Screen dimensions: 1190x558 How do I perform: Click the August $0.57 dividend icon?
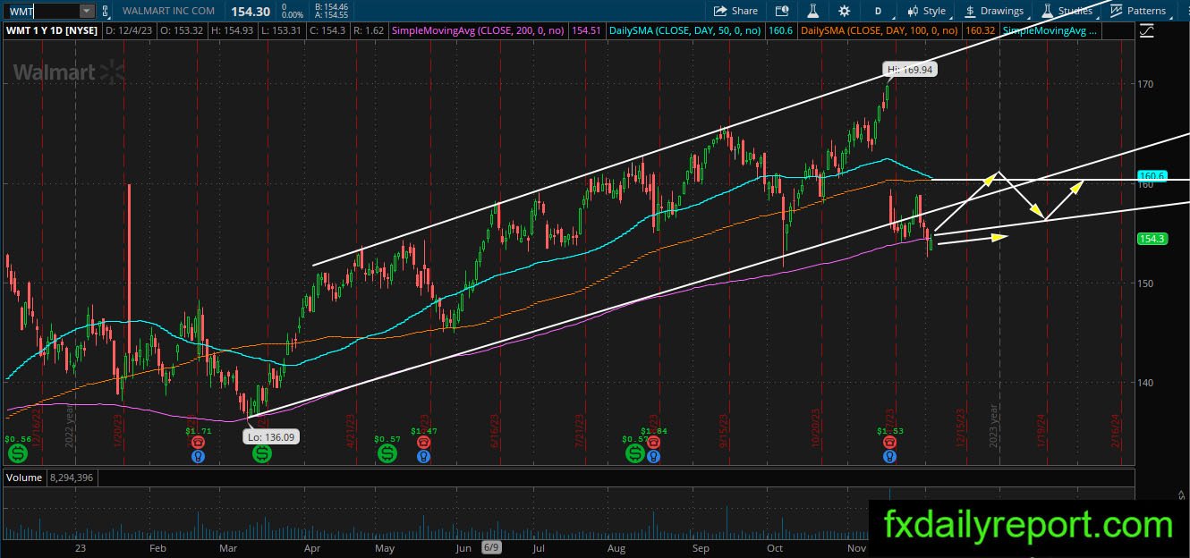point(635,454)
